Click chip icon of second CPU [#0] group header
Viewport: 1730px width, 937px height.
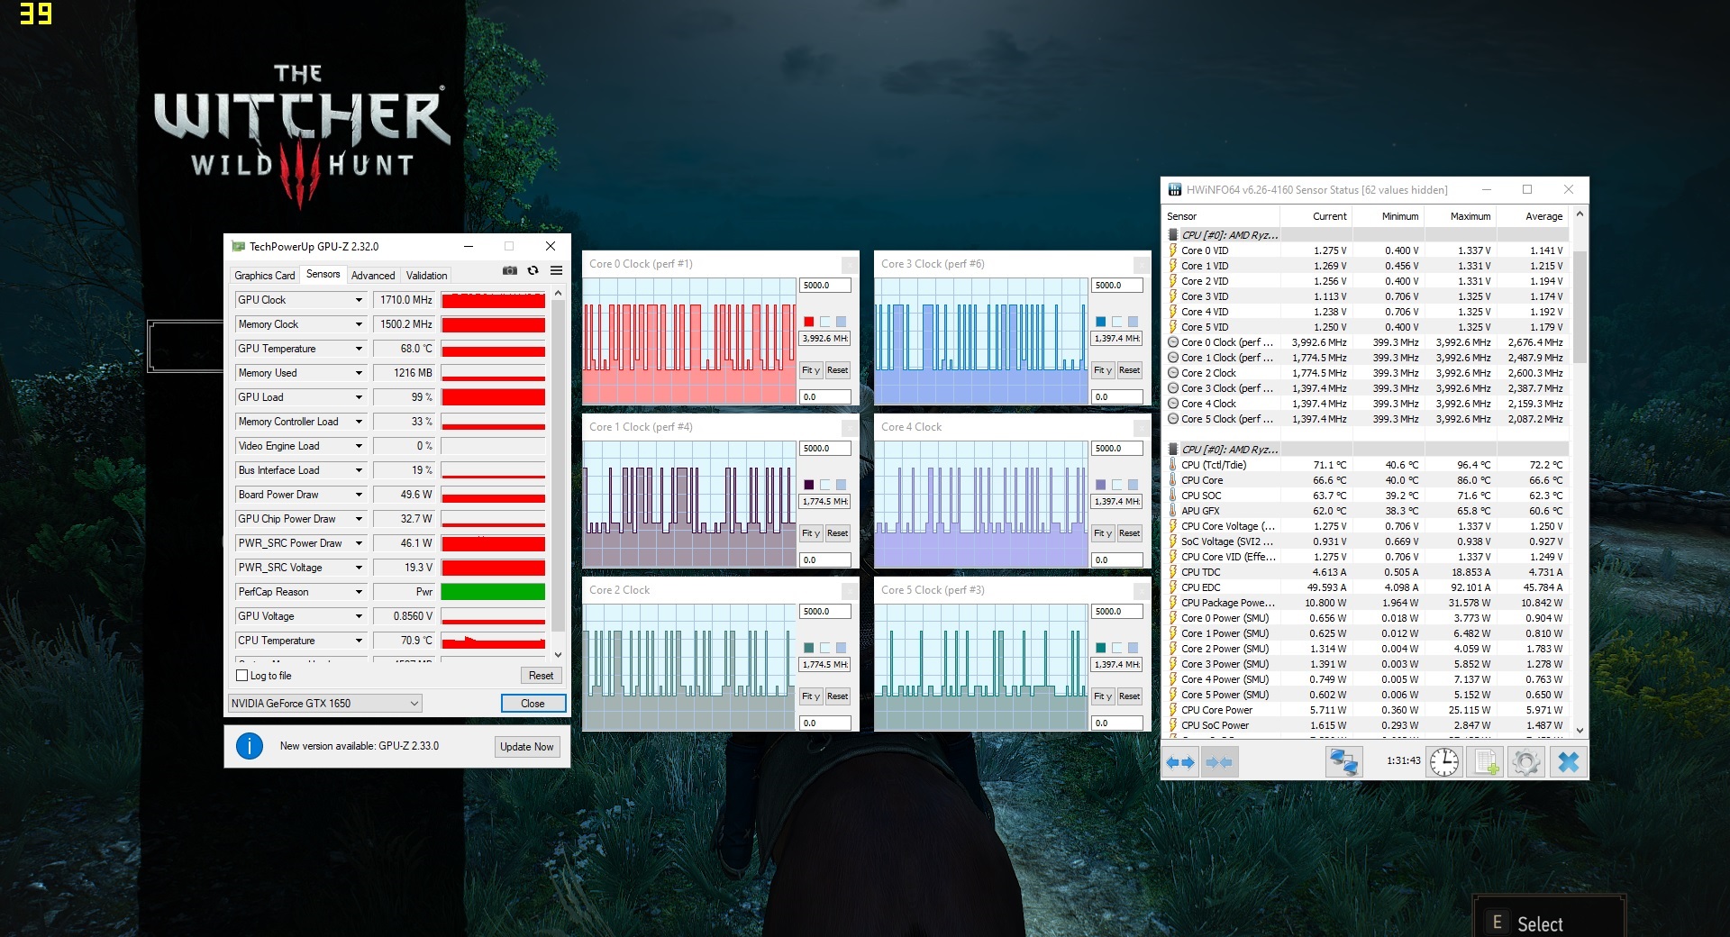click(1173, 450)
